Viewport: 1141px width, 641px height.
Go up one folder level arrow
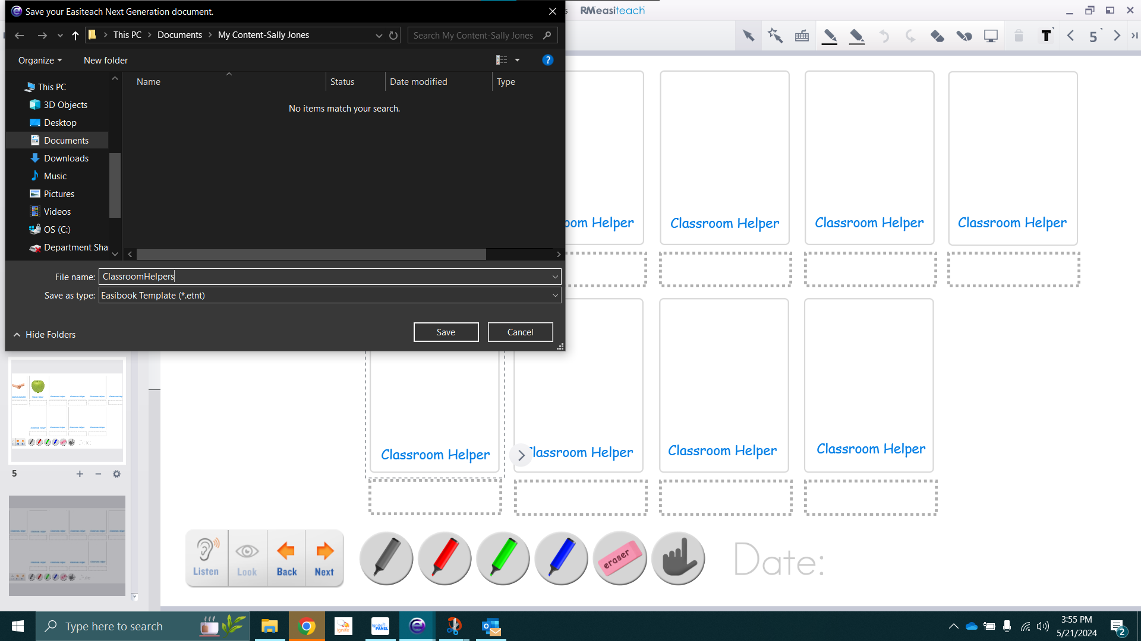[75, 35]
